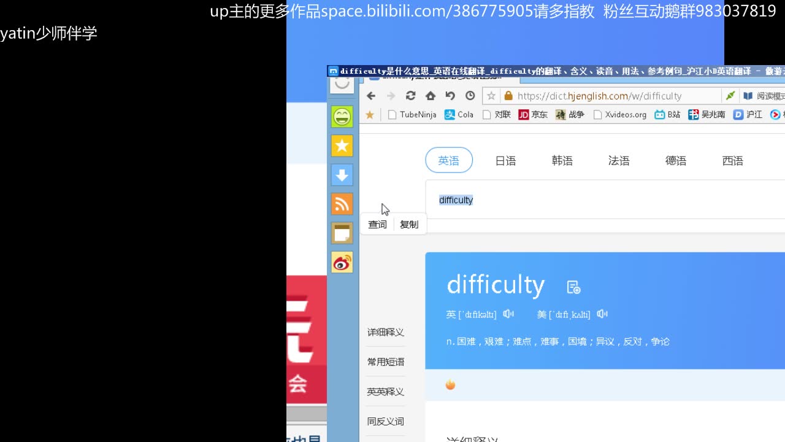Click the Maxthon window title bar icon

click(x=334, y=71)
